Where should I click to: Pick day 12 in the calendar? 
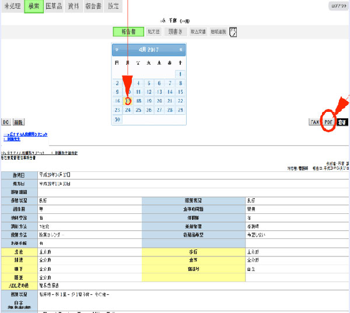pos(149,92)
